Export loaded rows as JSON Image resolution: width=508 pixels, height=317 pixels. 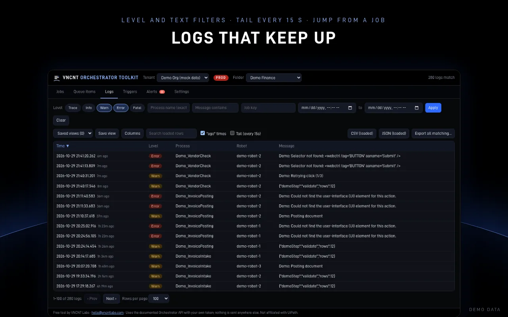(x=394, y=133)
